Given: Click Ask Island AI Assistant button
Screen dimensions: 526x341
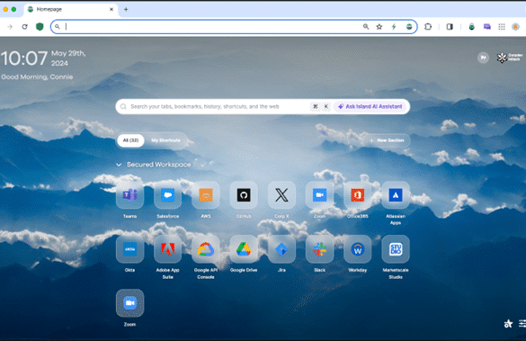Looking at the screenshot, I should pyautogui.click(x=370, y=106).
